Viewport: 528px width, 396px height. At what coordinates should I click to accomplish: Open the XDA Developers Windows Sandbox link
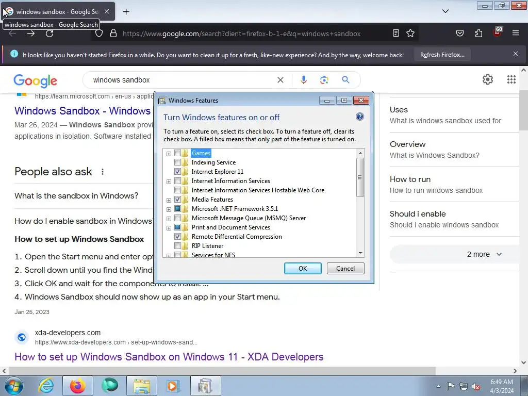pyautogui.click(x=169, y=357)
